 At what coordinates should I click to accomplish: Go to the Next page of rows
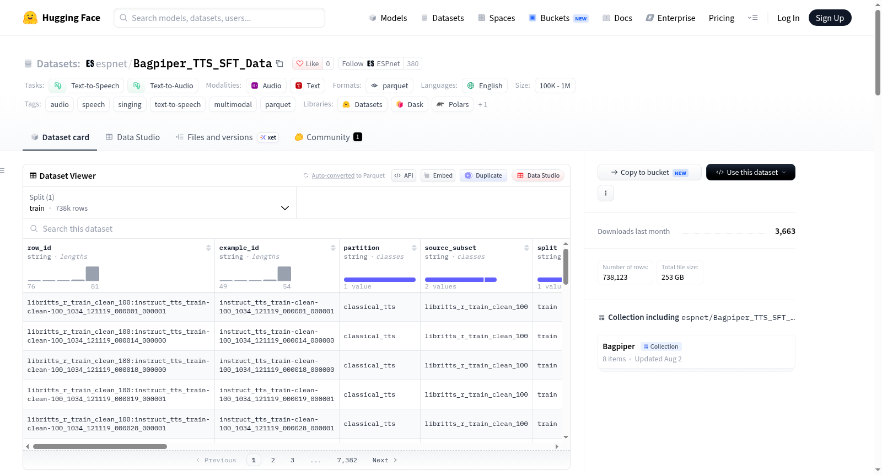(x=385, y=460)
